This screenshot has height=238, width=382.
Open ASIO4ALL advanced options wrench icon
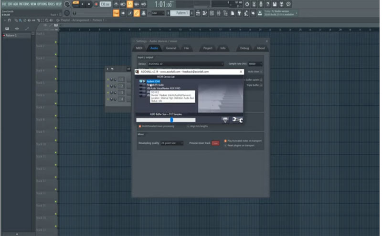(237, 120)
